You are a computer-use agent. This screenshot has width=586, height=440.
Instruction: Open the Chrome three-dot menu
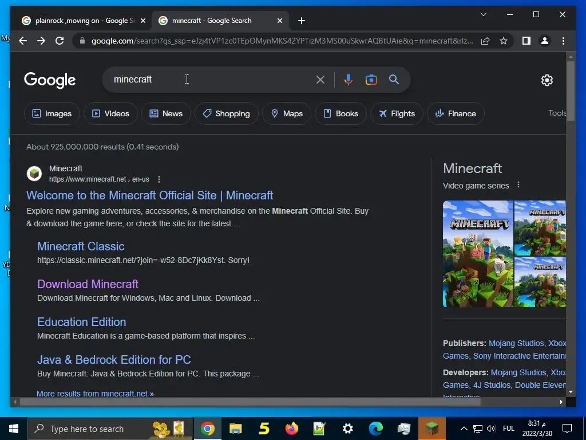[x=563, y=41]
